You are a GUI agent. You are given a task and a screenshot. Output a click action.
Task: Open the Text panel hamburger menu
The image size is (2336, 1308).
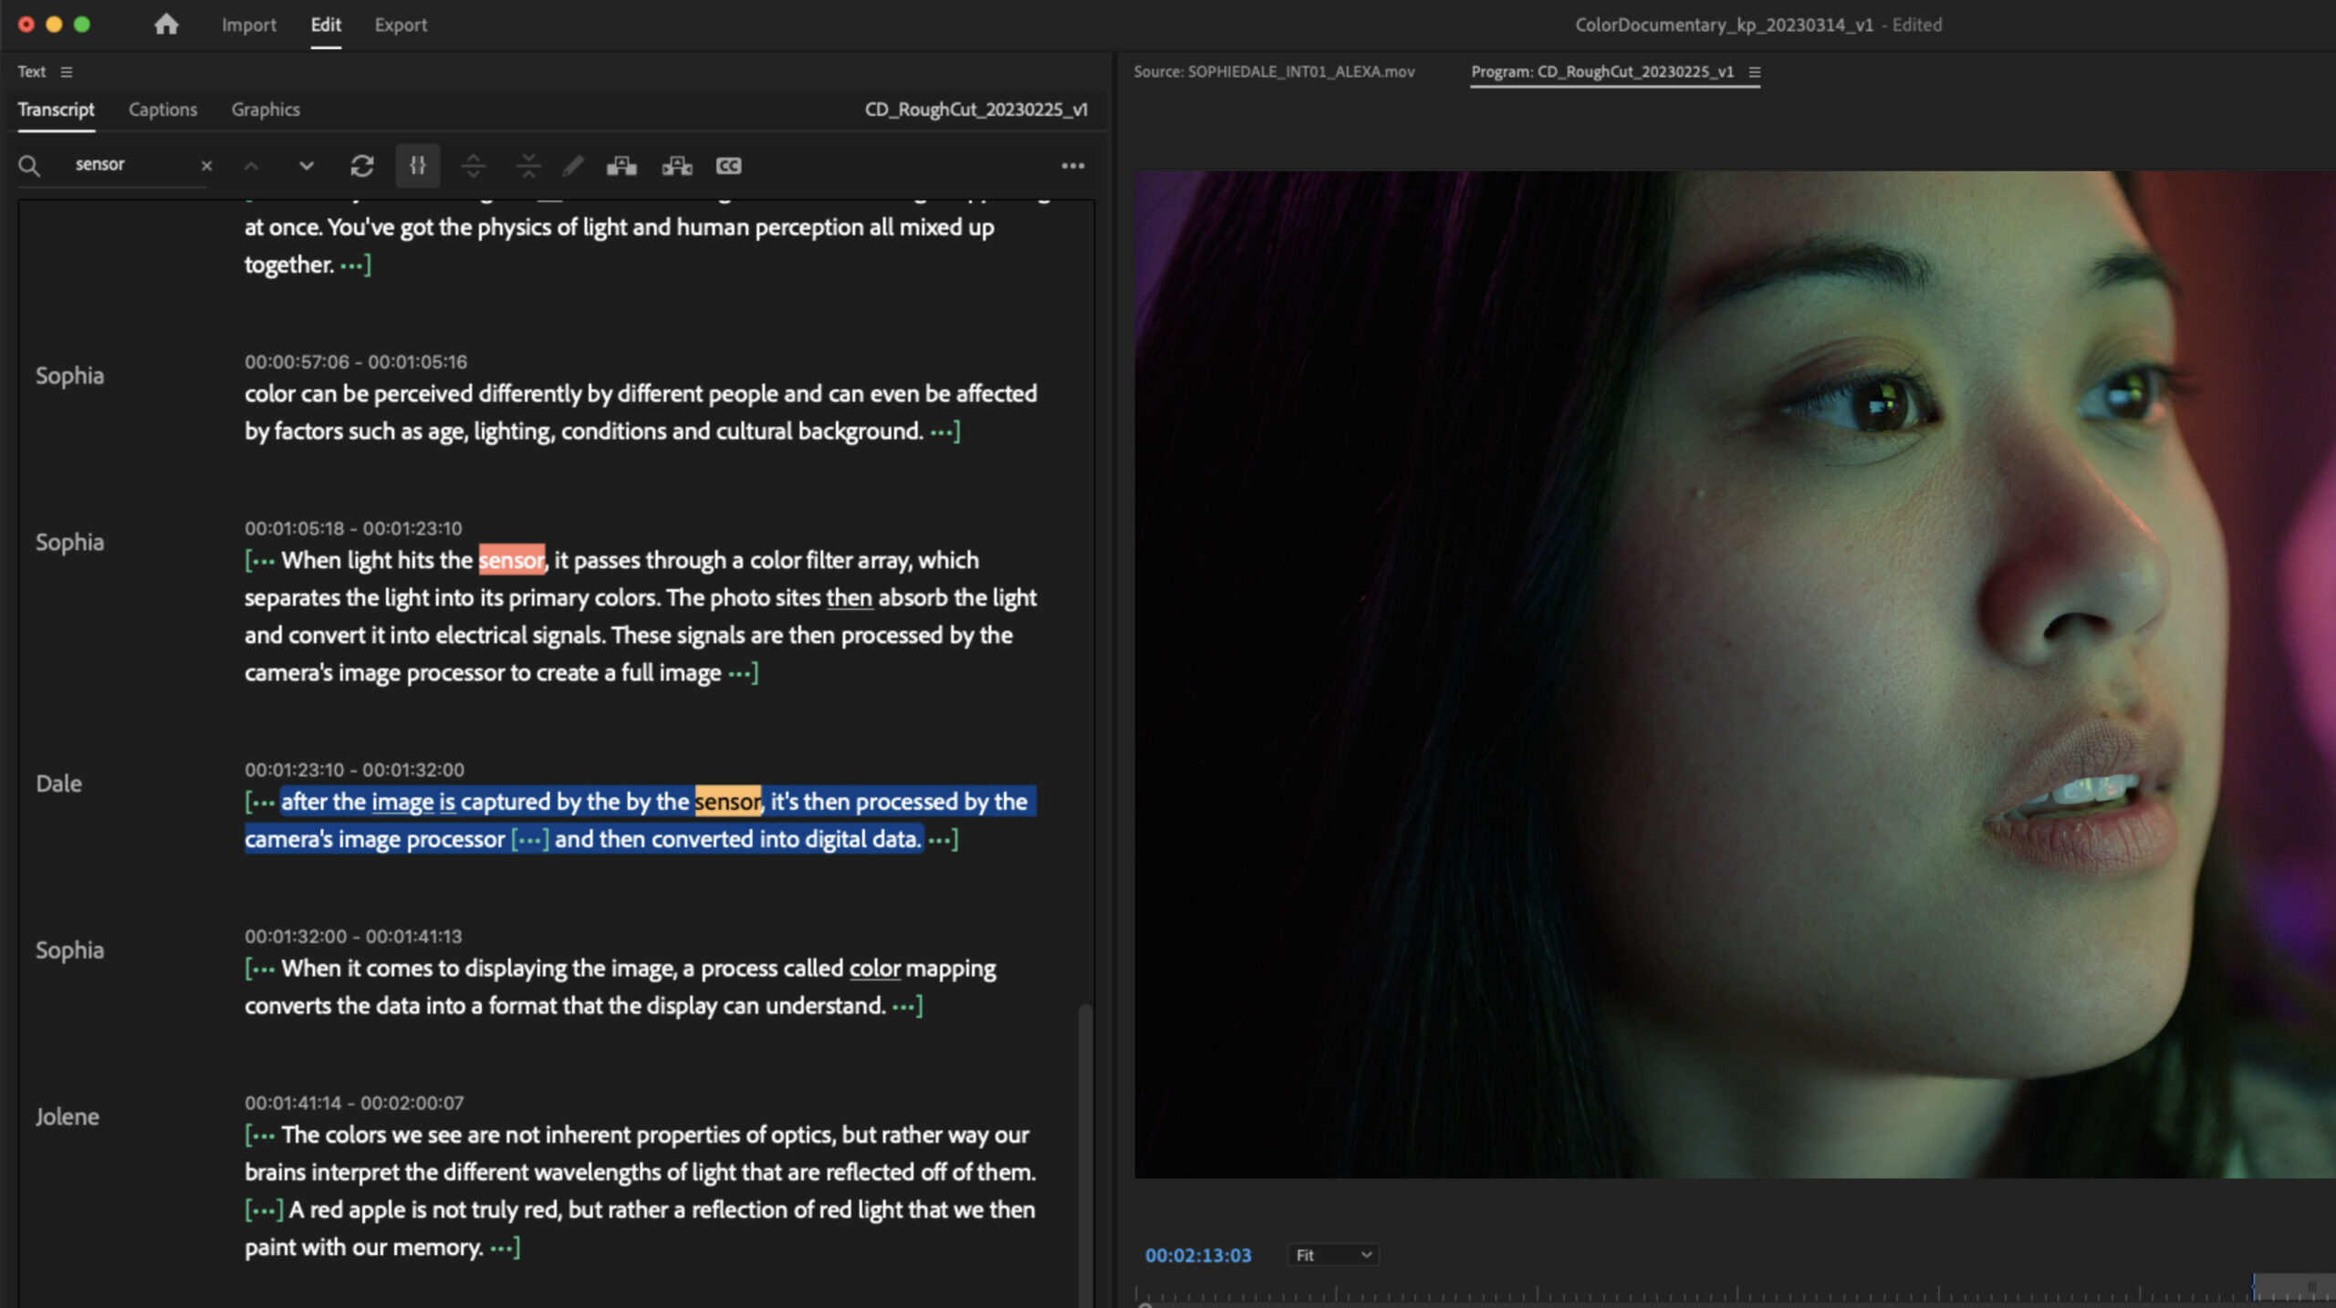tap(67, 72)
